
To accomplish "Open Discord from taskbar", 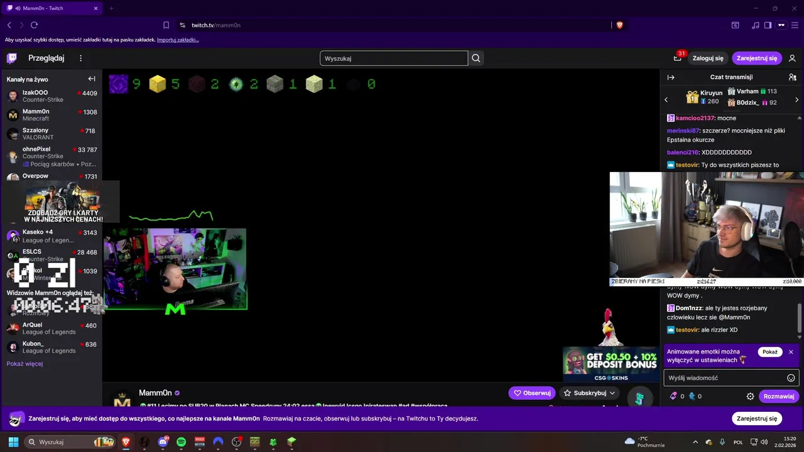I will tap(163, 442).
